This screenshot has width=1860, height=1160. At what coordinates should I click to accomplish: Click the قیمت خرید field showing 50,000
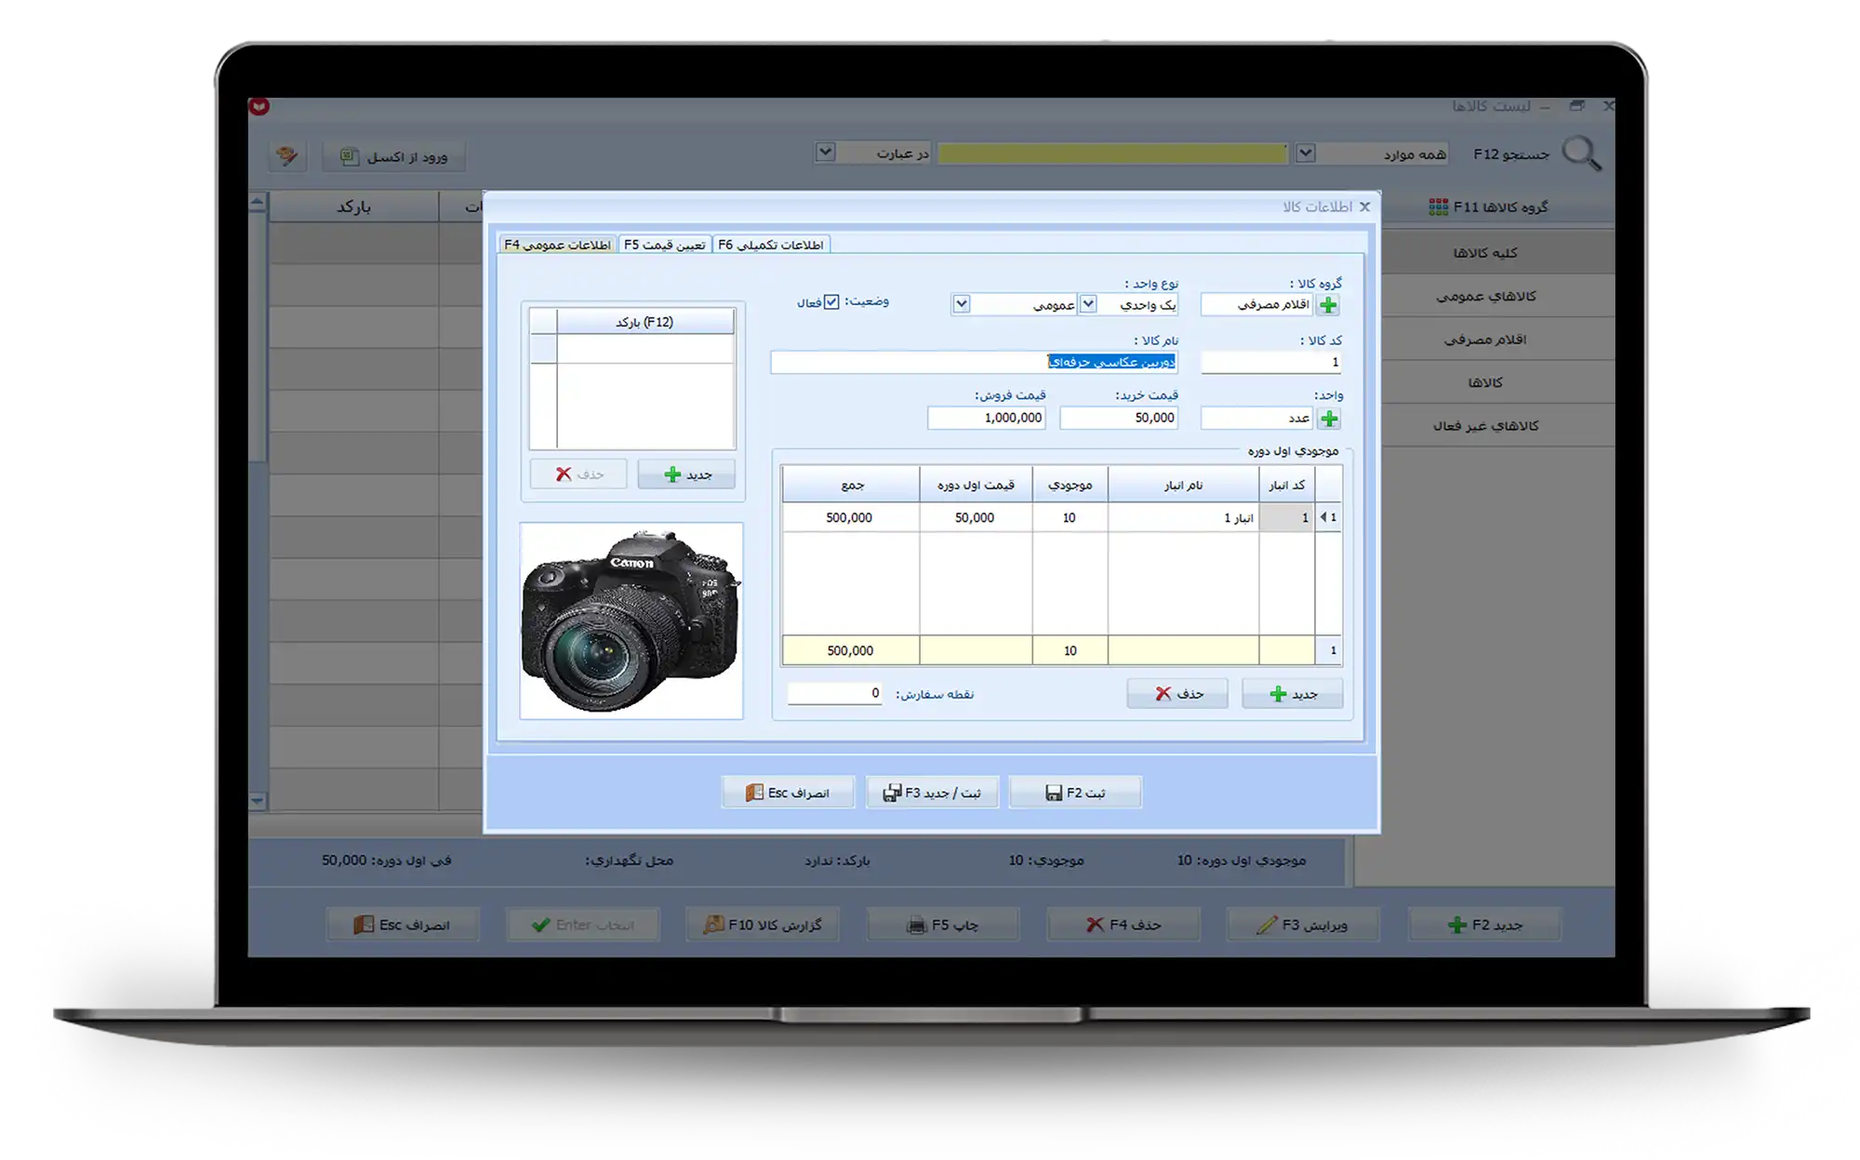point(1119,419)
